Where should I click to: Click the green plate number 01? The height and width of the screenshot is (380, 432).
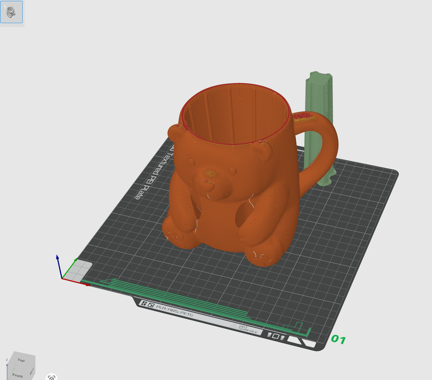tap(338, 340)
